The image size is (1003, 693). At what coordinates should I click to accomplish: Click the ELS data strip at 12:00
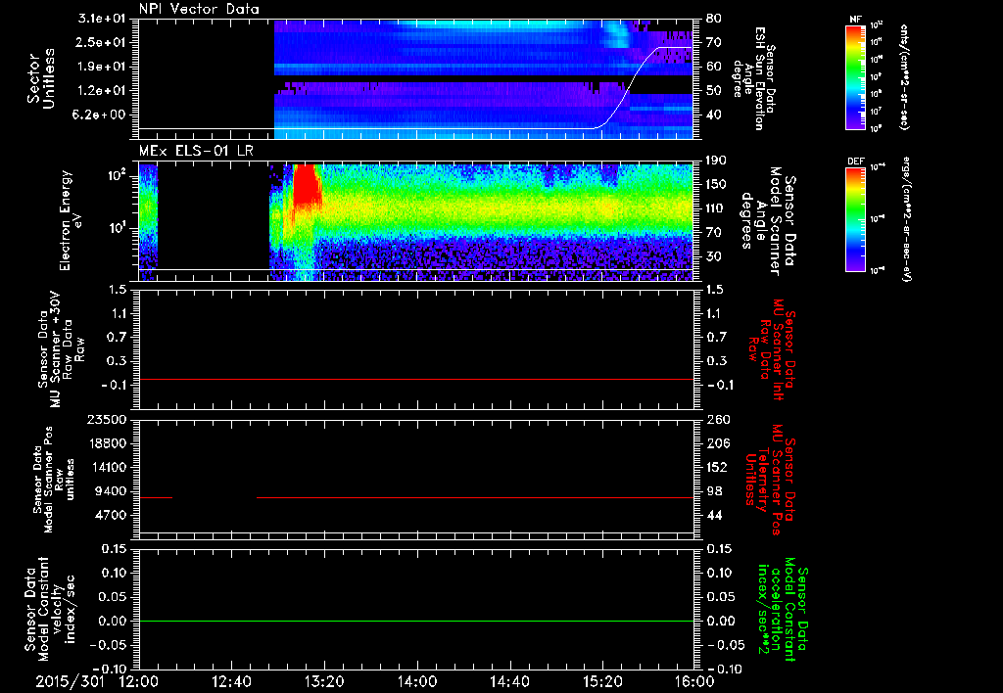click(x=149, y=222)
